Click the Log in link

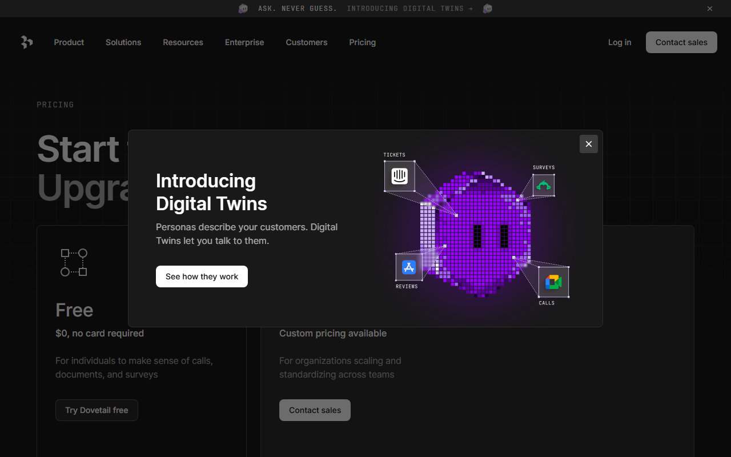click(620, 42)
